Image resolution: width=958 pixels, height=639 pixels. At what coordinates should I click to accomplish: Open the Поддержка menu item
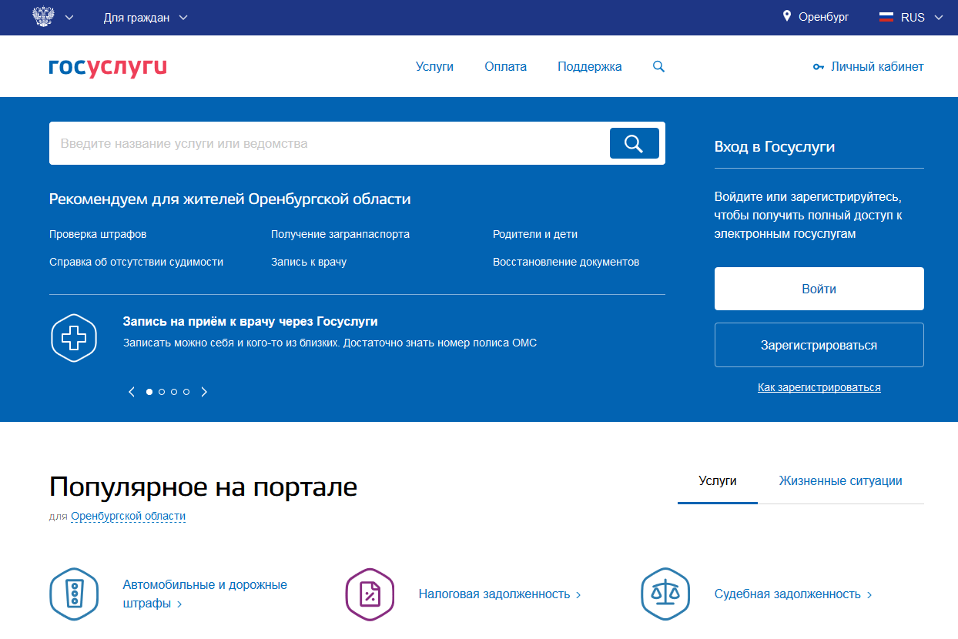point(590,67)
